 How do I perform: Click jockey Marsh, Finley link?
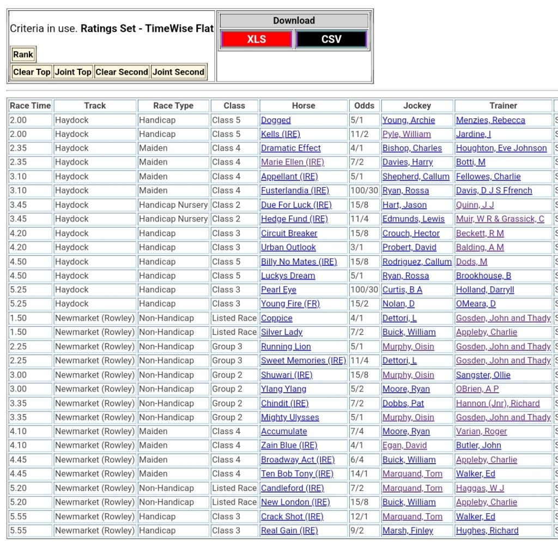point(408,531)
